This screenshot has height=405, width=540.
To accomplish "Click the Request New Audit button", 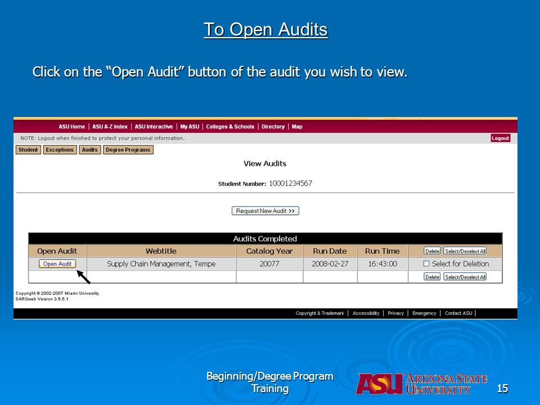I will coord(265,211).
